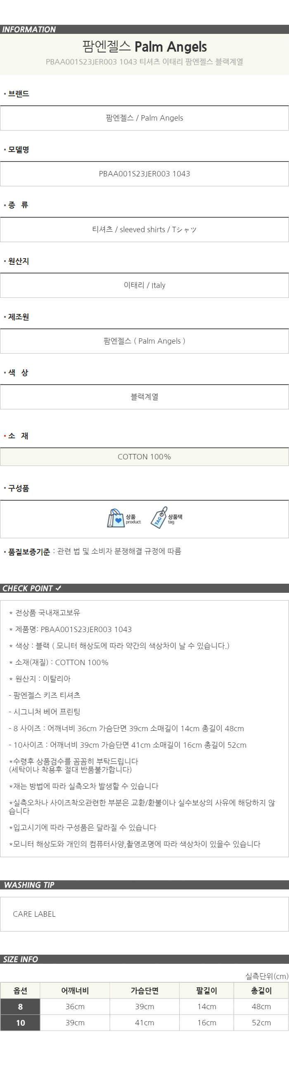Click the model name PBAA001S23JER003 1043 field
289x1072 pixels.
144,174
